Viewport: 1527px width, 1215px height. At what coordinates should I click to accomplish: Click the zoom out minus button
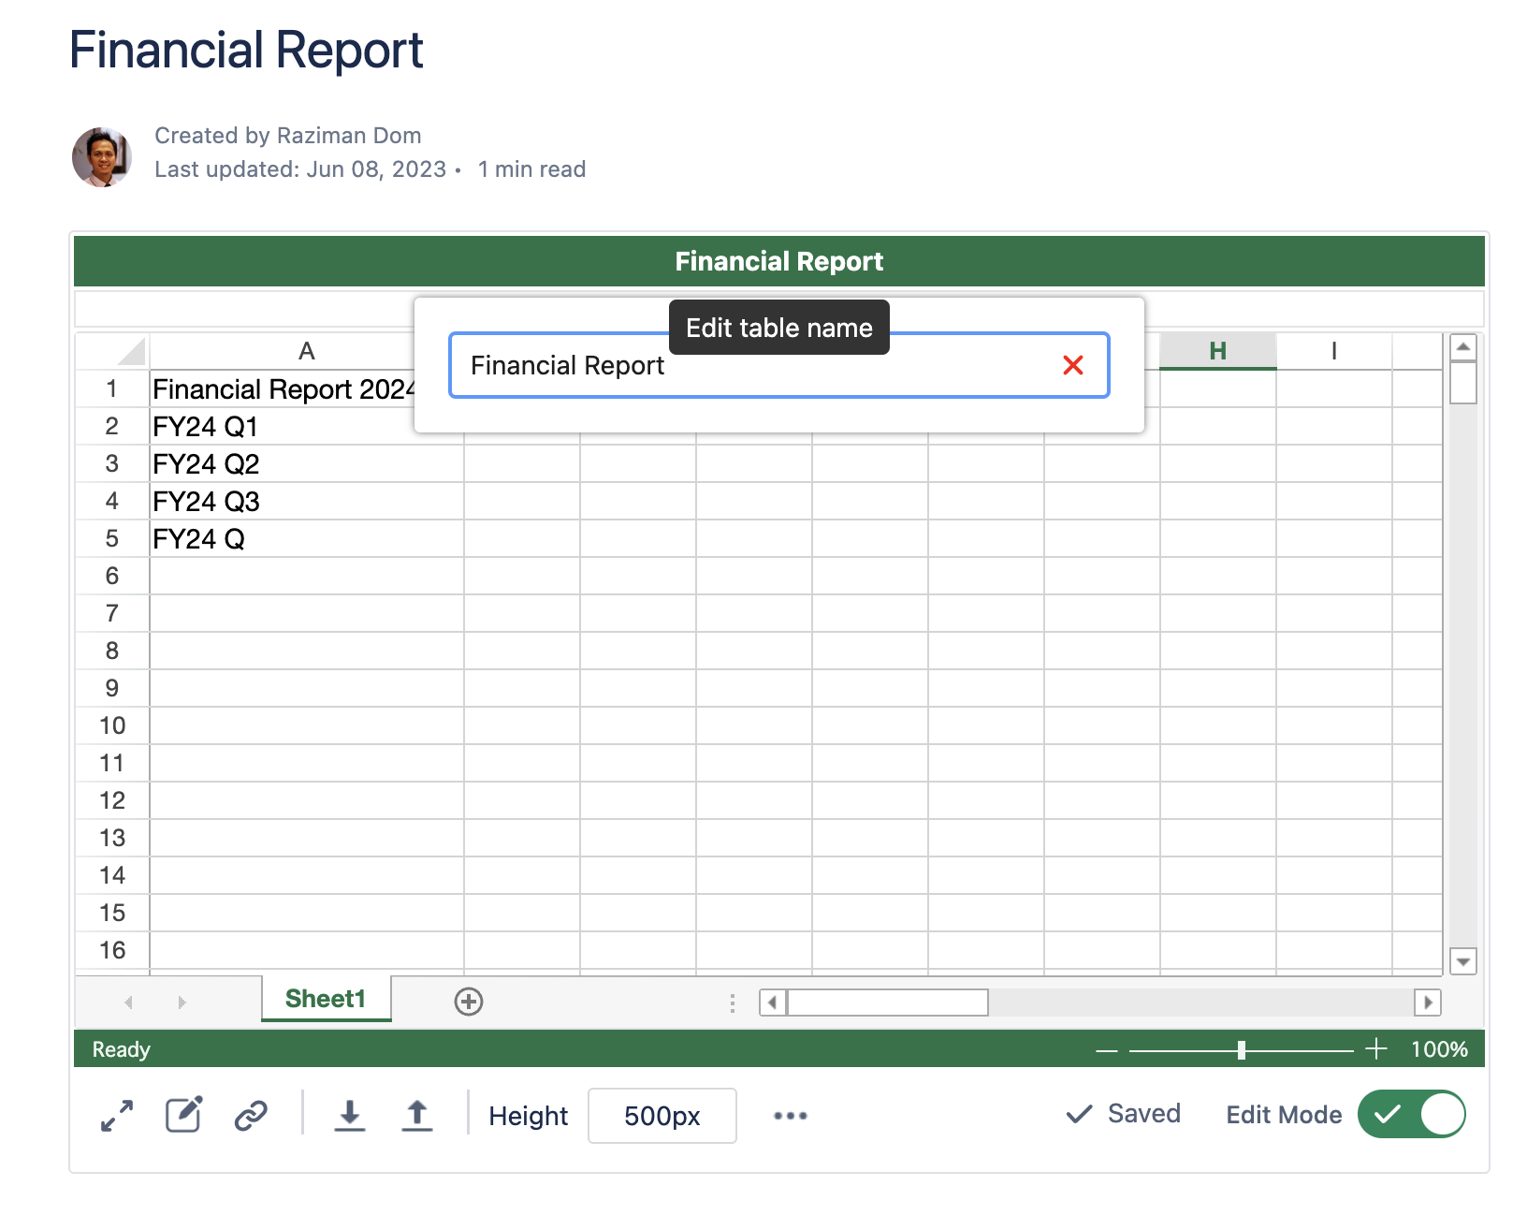(1107, 1050)
